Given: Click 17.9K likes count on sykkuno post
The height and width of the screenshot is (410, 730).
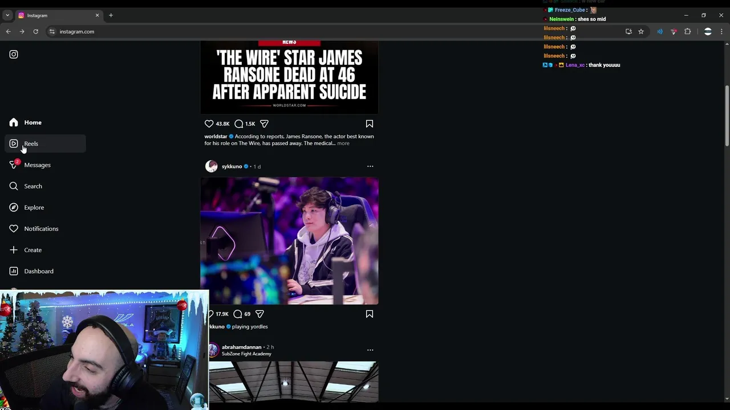Looking at the screenshot, I should tap(222, 314).
